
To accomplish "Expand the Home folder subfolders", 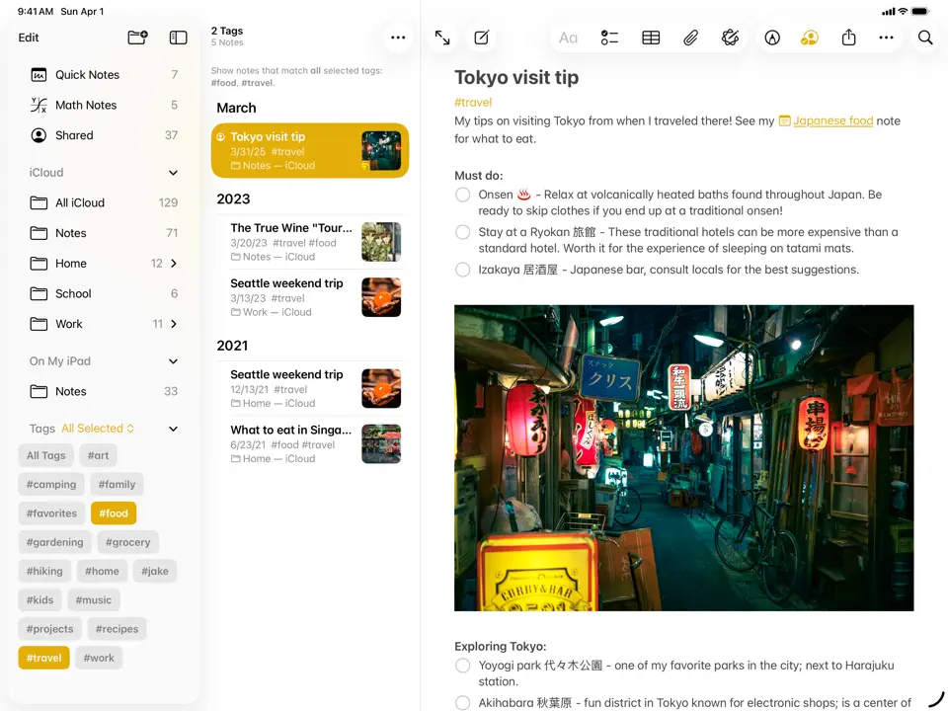I will point(174,264).
